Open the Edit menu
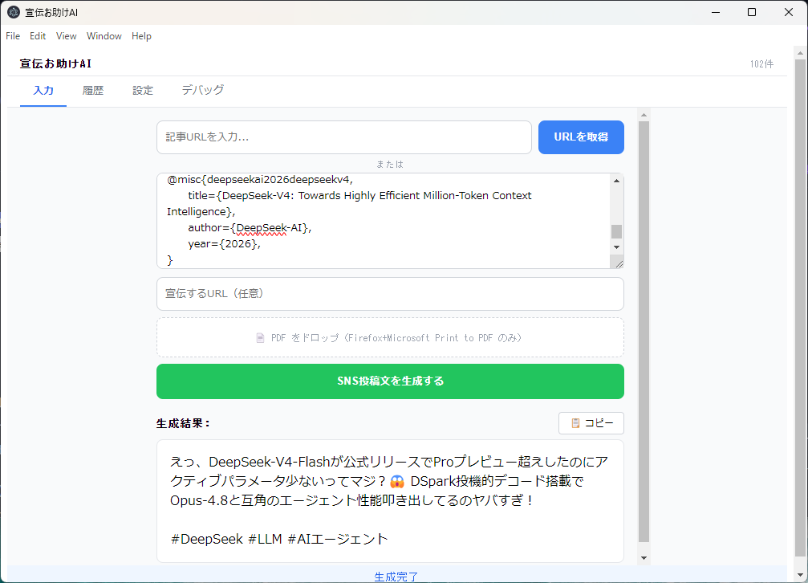808x583 pixels. click(38, 36)
